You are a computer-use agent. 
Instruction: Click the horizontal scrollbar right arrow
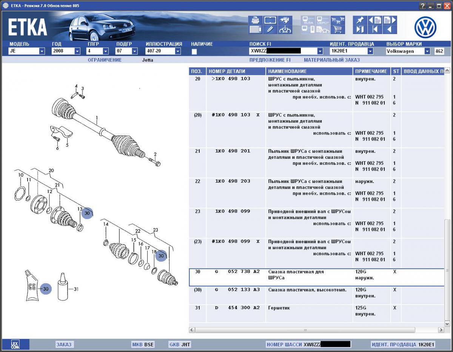click(x=441, y=330)
